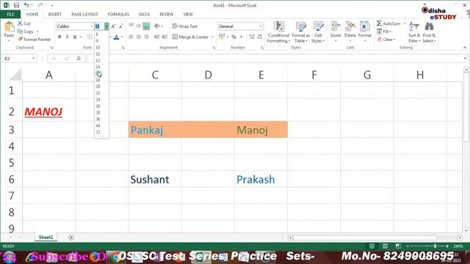Image resolution: width=470 pixels, height=264 pixels.
Task: Click the Insert Function fx icon
Action: click(79, 59)
